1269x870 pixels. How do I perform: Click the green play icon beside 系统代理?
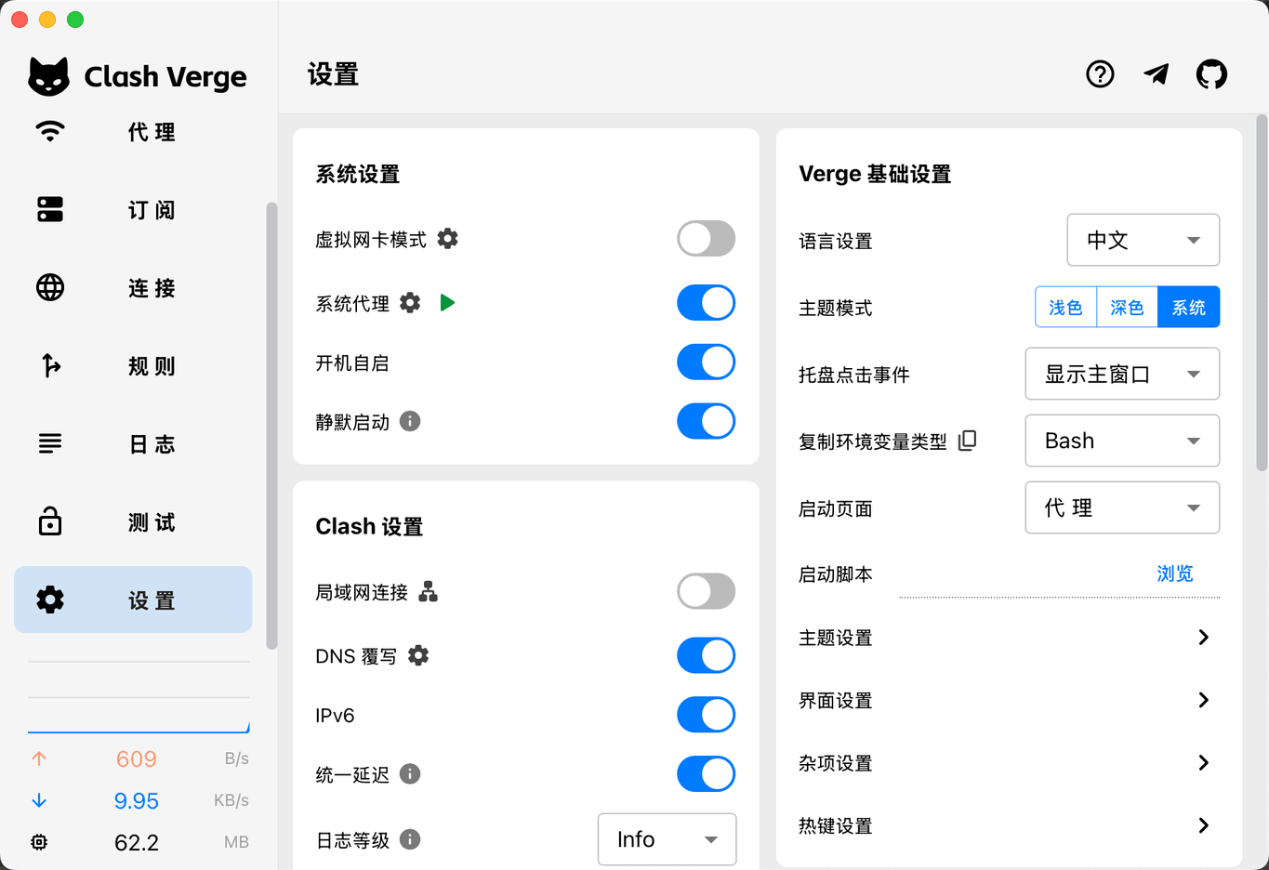(x=447, y=303)
